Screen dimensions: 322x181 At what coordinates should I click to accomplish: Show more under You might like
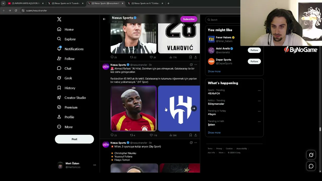click(x=214, y=71)
